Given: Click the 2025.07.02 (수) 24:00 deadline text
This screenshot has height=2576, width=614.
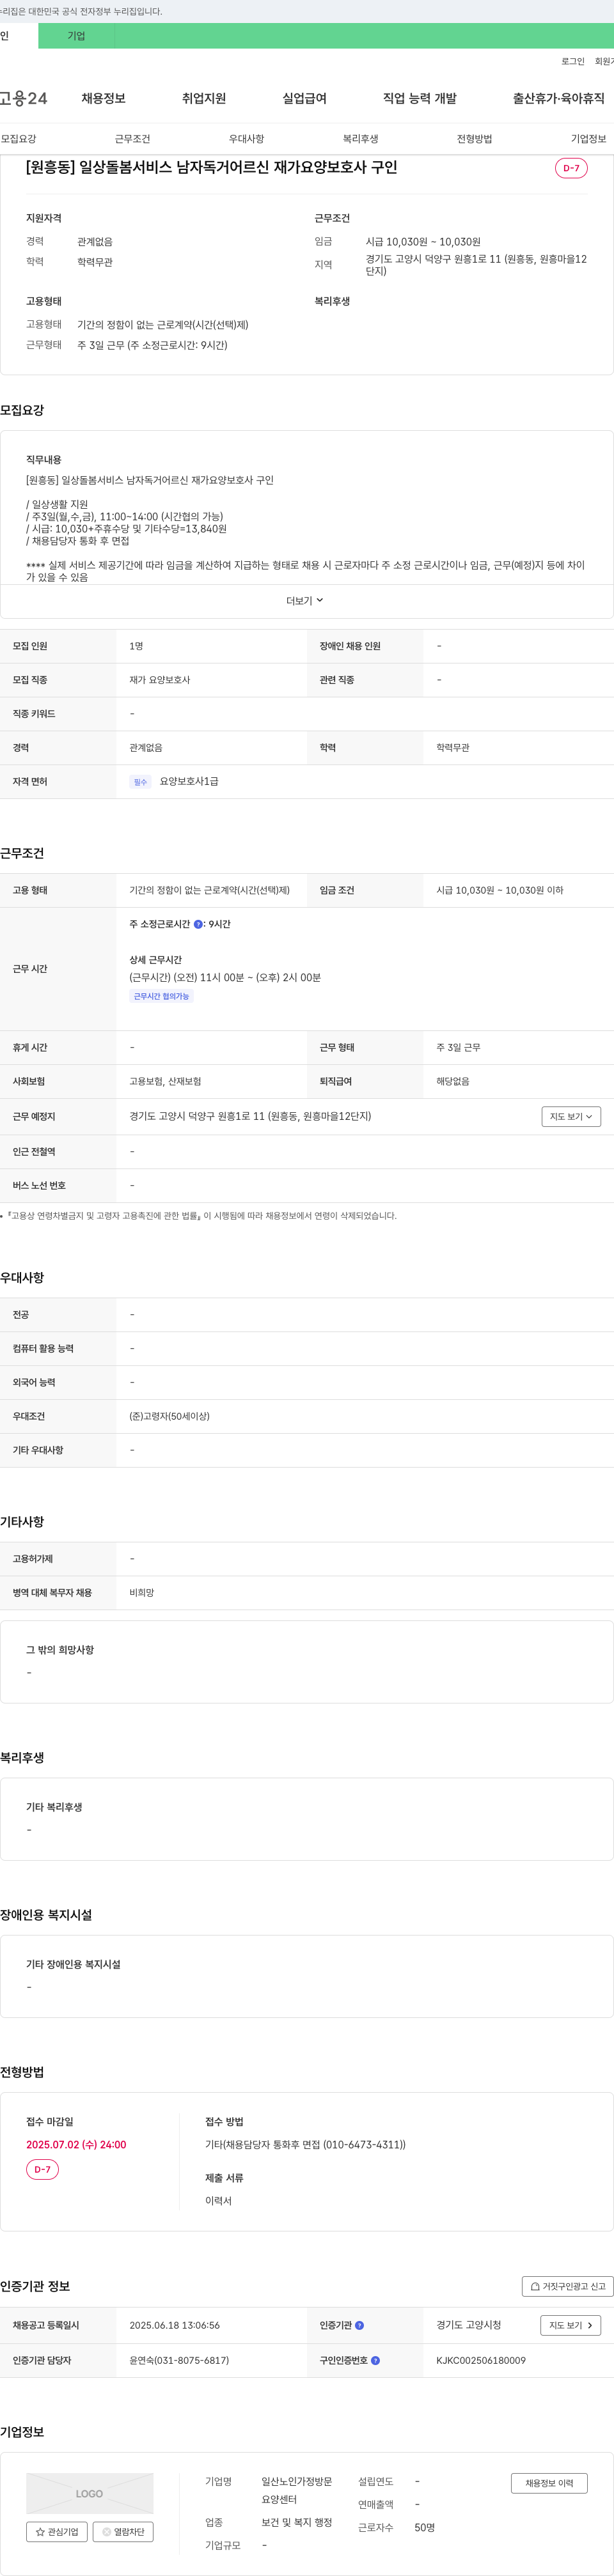Looking at the screenshot, I should [76, 2144].
